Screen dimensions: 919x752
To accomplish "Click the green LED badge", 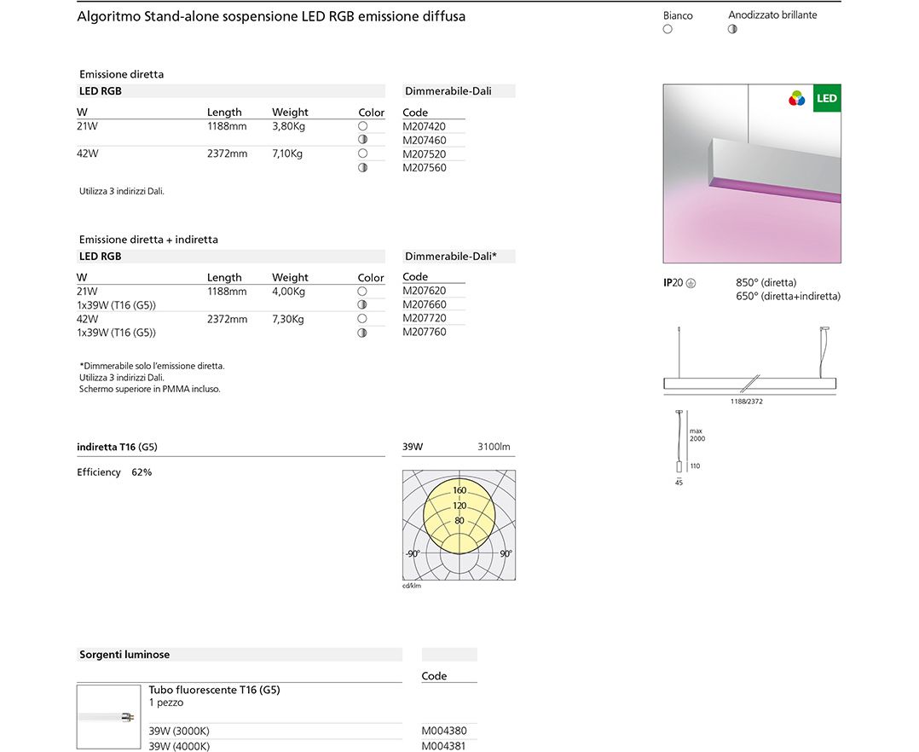I will [826, 99].
